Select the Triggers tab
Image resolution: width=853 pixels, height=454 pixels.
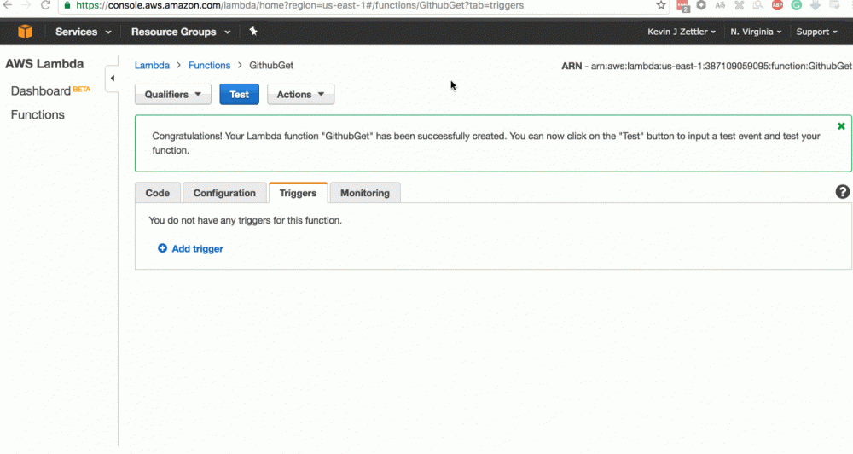click(298, 193)
